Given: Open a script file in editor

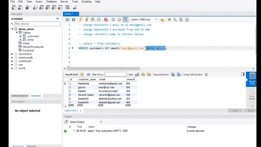Looking at the screenshot, I should click(67, 20).
